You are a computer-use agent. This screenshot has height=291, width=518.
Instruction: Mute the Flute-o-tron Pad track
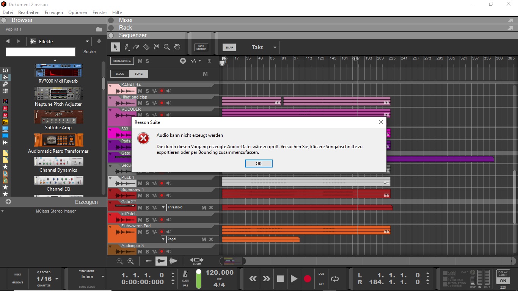coord(140,232)
